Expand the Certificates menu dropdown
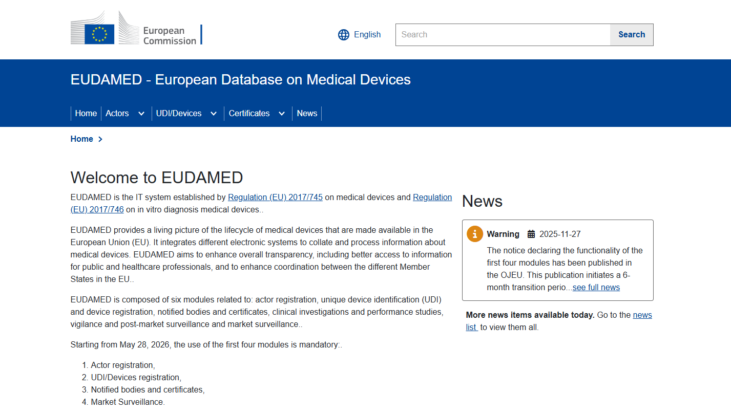Screen dimensions: 731x414 point(282,114)
